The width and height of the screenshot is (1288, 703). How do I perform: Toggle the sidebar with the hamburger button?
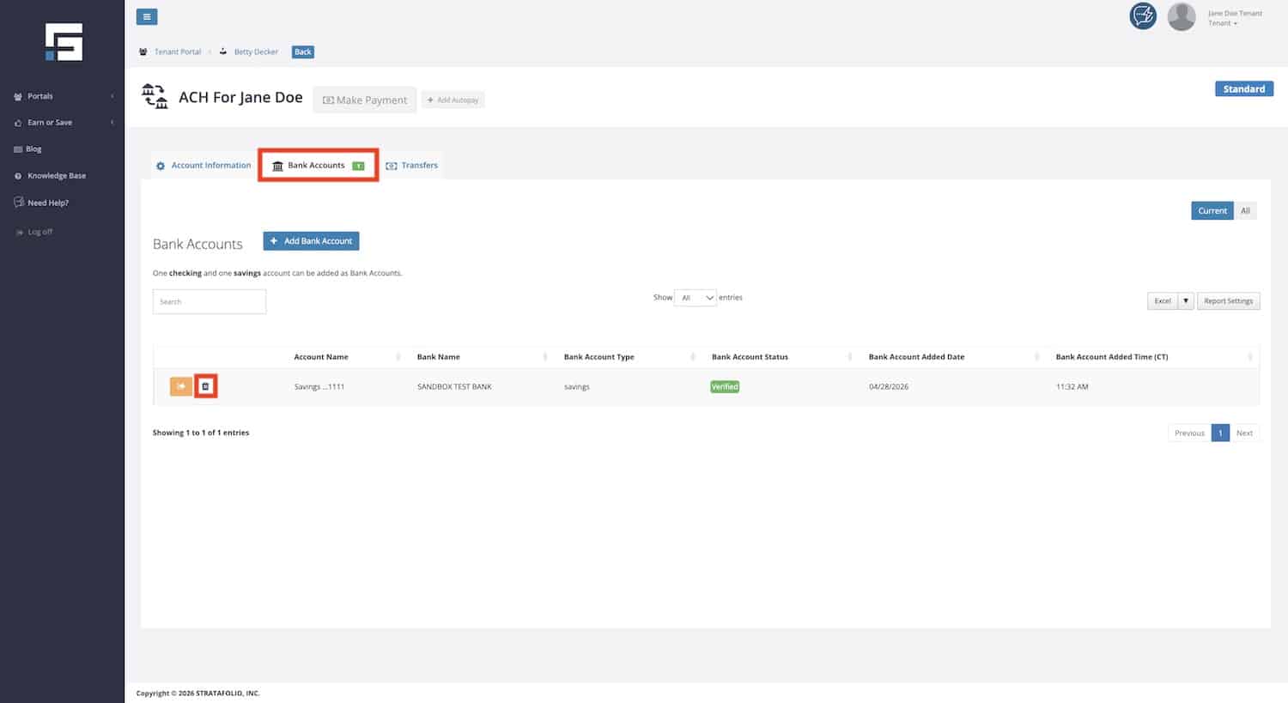pyautogui.click(x=147, y=16)
